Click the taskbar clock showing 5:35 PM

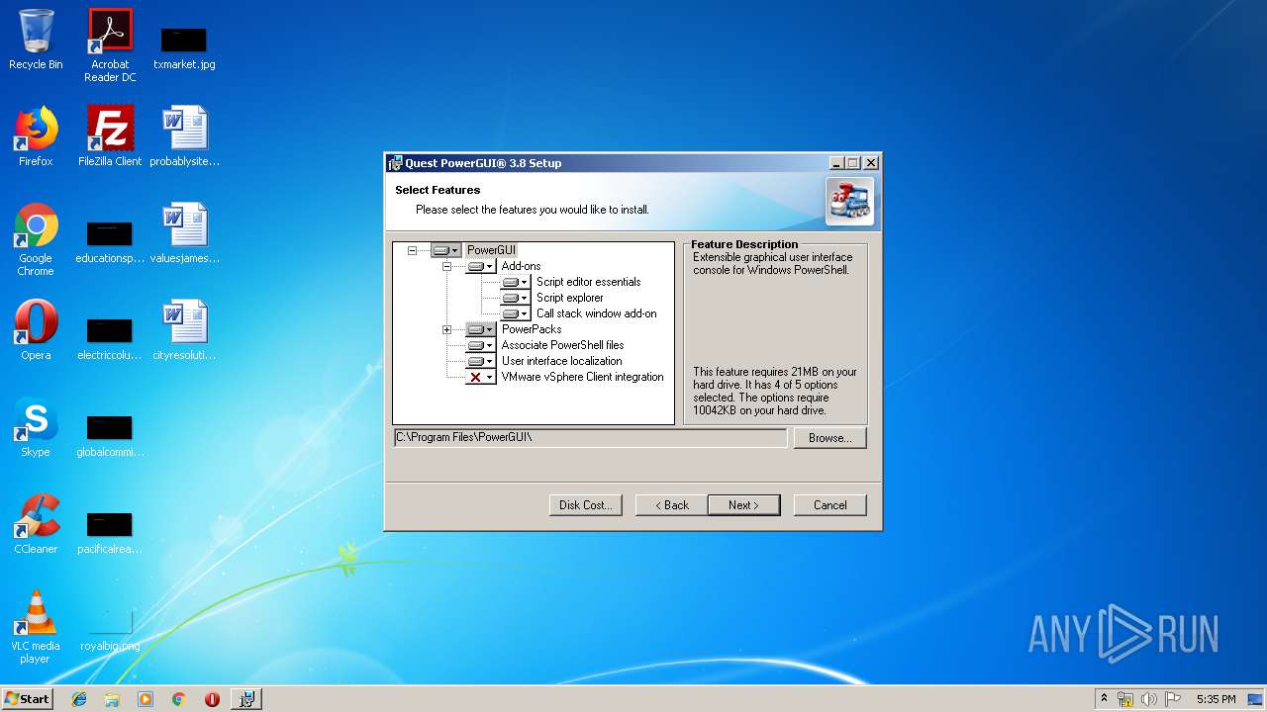1216,699
